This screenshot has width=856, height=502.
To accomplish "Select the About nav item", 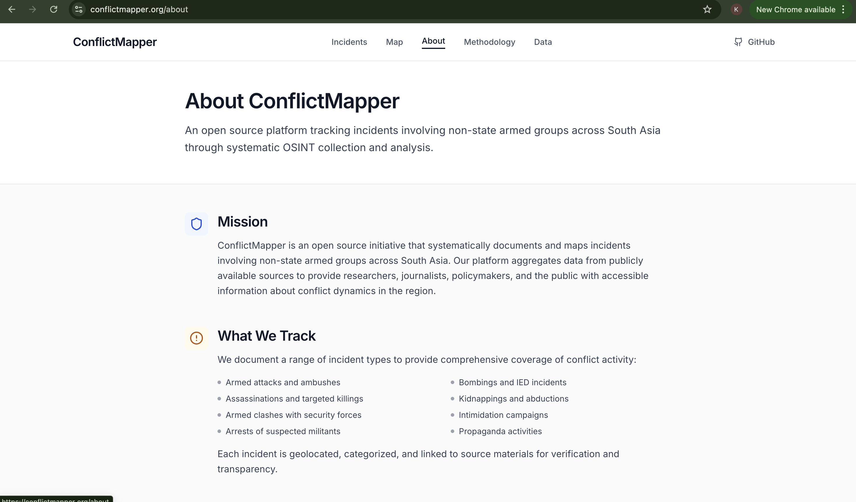I will 434,41.
